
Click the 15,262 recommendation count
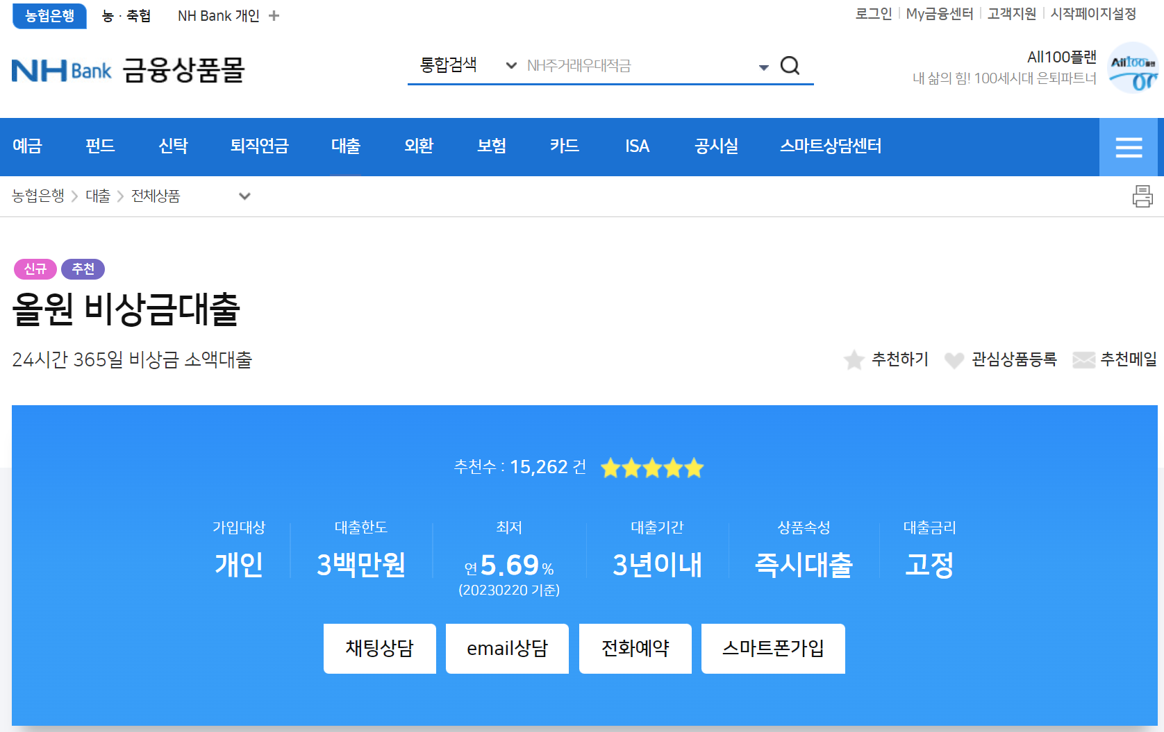click(x=539, y=467)
